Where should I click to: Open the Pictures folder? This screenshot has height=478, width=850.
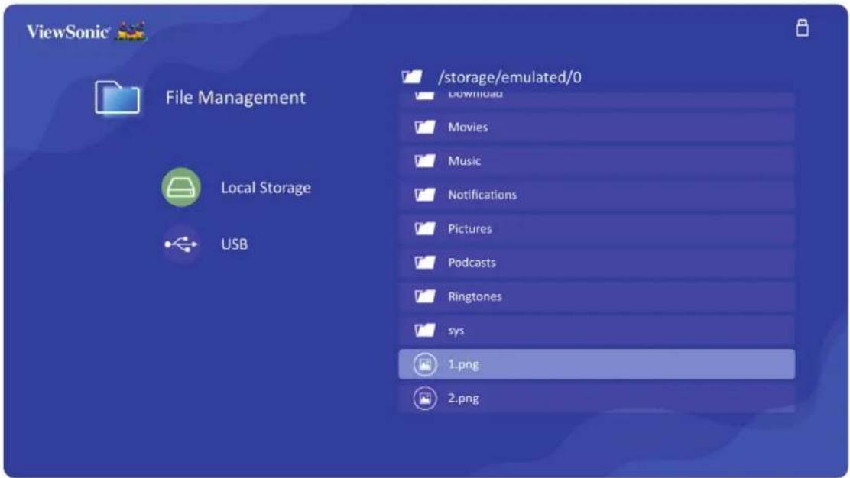coord(597,228)
